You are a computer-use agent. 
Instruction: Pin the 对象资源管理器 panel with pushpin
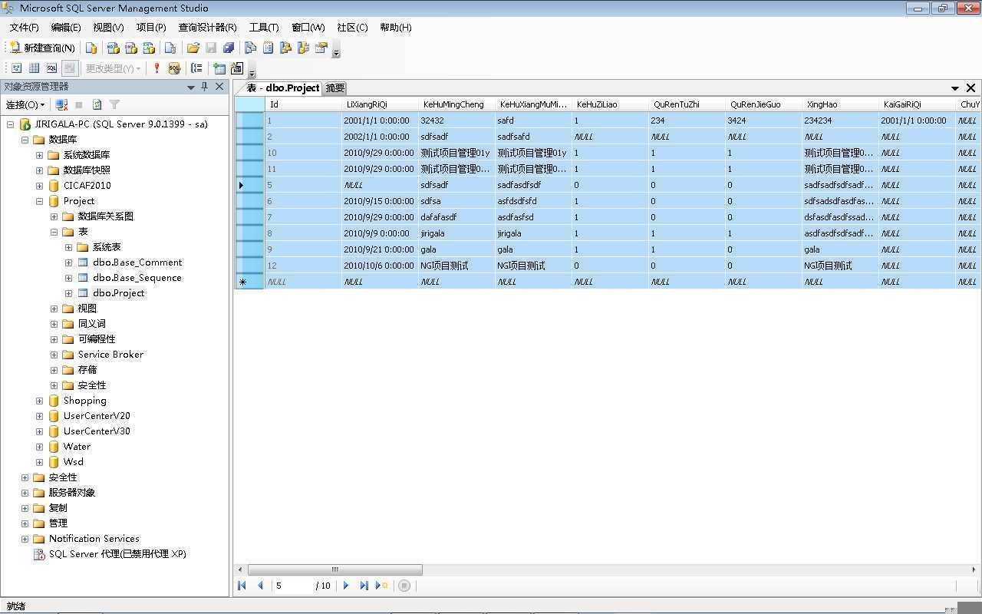(x=205, y=87)
